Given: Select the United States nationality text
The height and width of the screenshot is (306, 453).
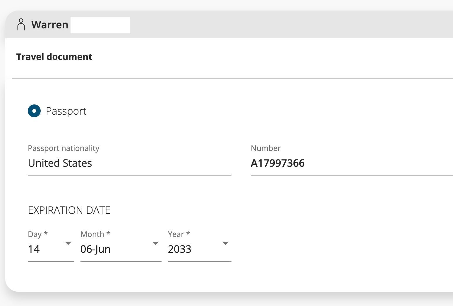Looking at the screenshot, I should pos(60,163).
